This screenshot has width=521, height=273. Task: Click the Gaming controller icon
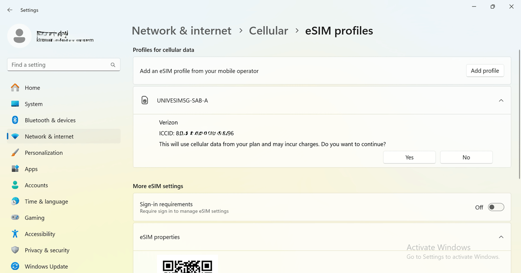(x=15, y=217)
